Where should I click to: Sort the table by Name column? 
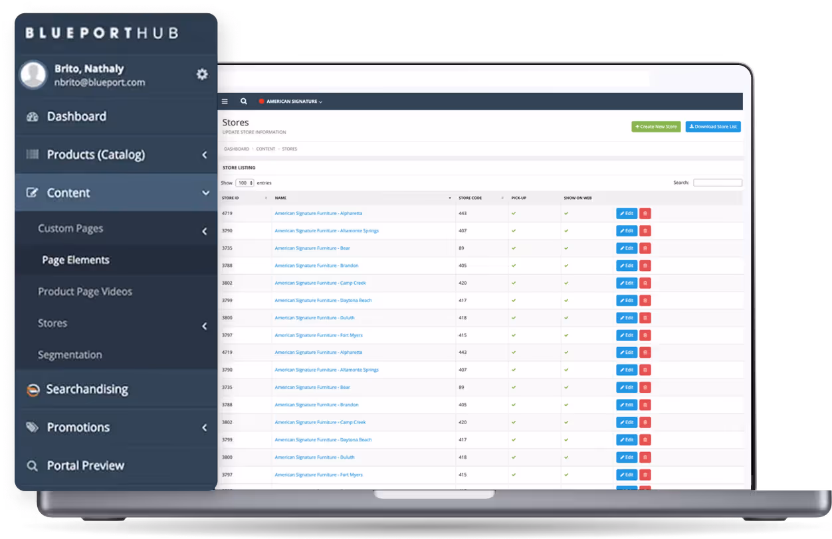363,198
